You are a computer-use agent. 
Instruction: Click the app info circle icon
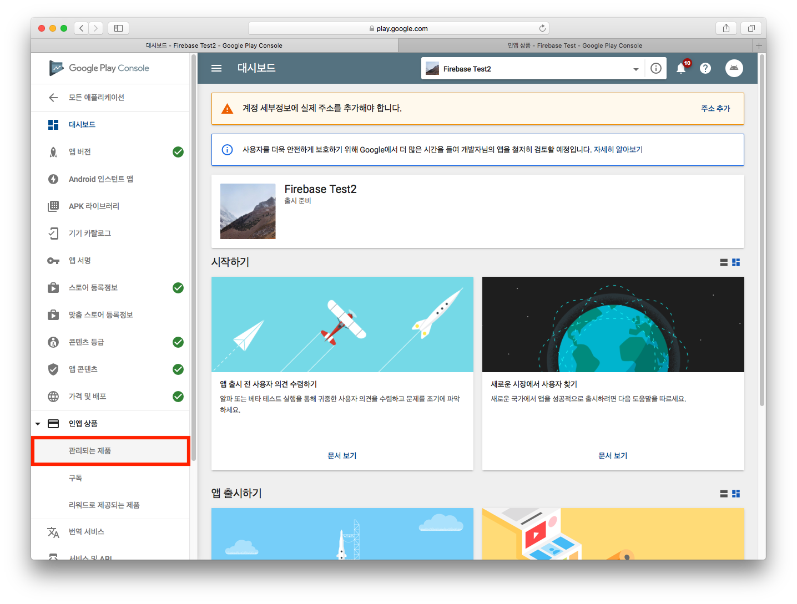coord(656,68)
